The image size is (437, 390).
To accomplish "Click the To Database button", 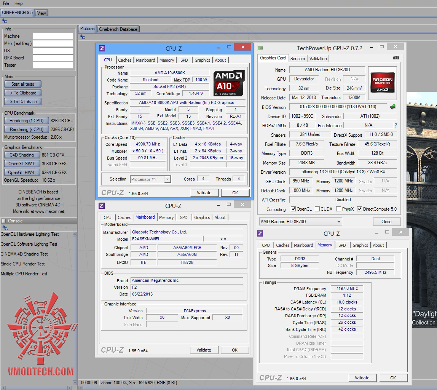I will point(23,102).
